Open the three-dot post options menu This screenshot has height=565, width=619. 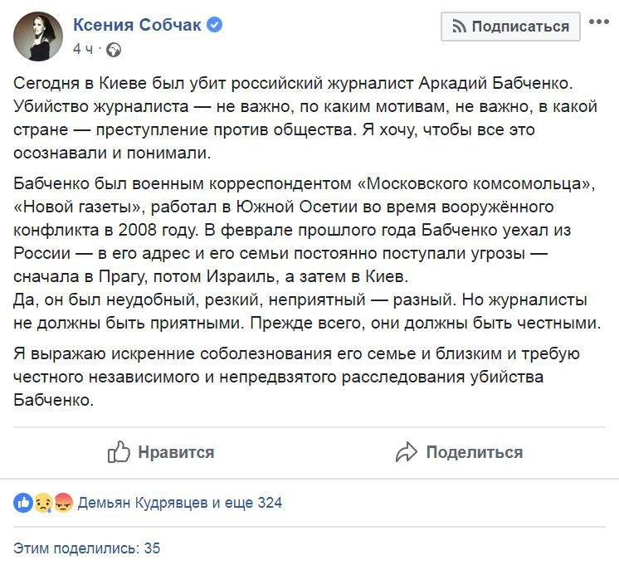[x=598, y=22]
